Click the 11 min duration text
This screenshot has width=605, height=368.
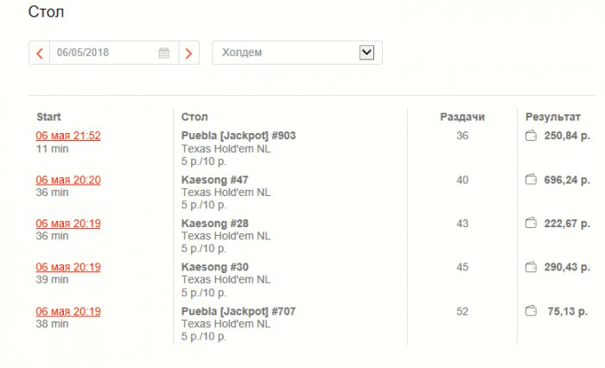coord(52,149)
